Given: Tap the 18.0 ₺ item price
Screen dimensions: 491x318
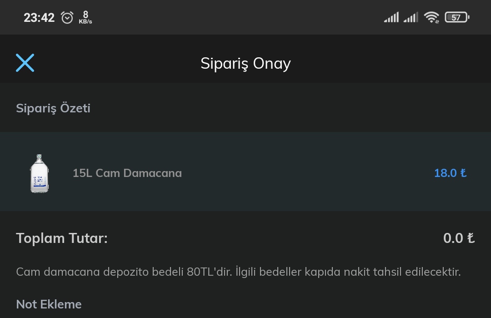Looking at the screenshot, I should click(450, 173).
